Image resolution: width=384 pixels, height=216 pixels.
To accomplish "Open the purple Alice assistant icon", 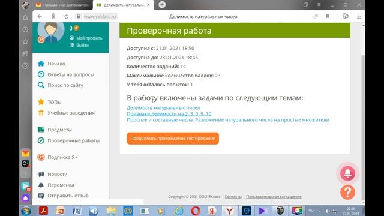I will click(25, 198).
